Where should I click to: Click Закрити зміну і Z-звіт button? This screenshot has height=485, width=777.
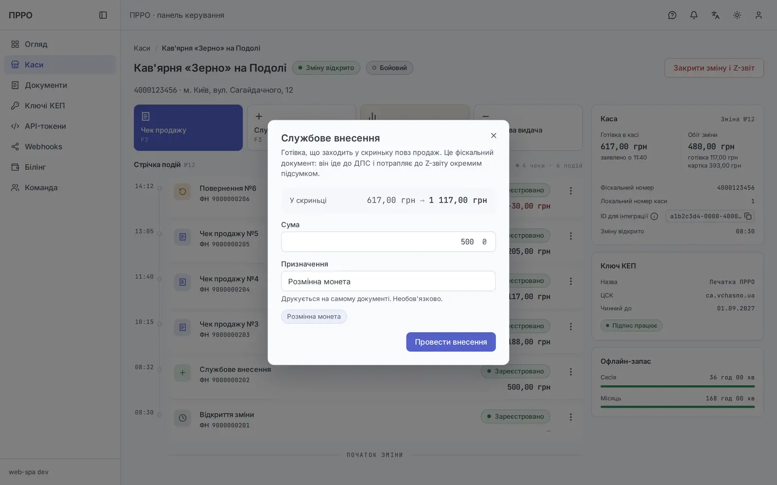pyautogui.click(x=714, y=68)
